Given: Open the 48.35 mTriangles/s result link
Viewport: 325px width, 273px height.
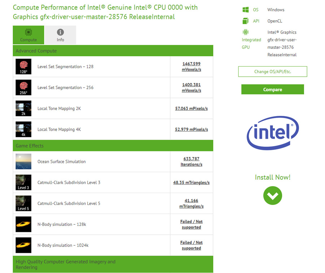Looking at the screenshot, I should tap(191, 182).
